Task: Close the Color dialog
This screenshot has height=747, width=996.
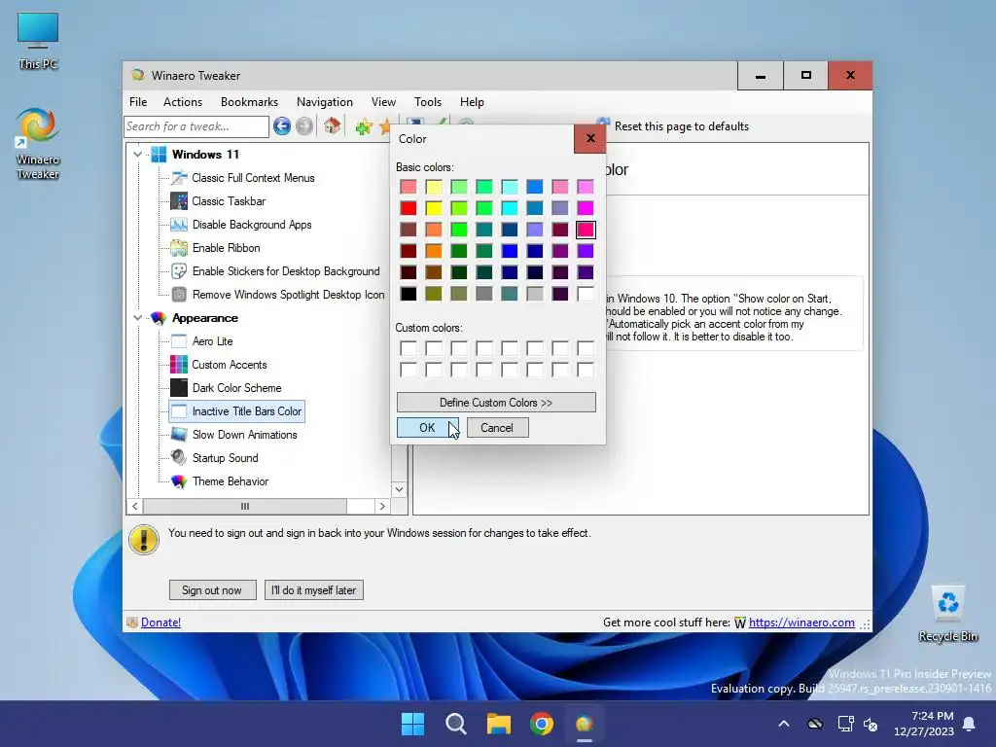Action: [x=590, y=138]
